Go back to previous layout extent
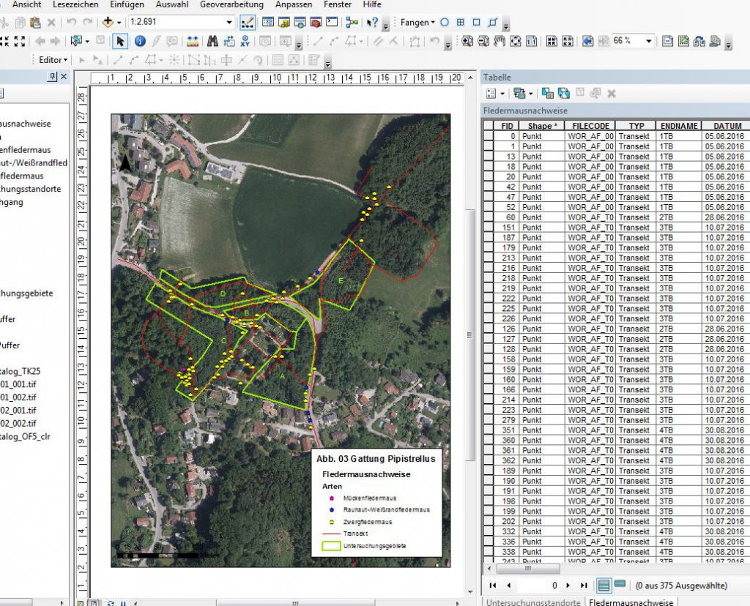Viewport: 750px width, 606px height. [587, 41]
